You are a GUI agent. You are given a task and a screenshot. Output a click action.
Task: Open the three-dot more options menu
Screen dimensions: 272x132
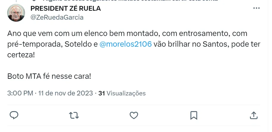pyautogui.click(x=256, y=8)
